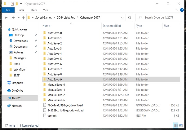Sort by the Name column header
186x130 pixels.
pyautogui.click(x=46, y=26)
